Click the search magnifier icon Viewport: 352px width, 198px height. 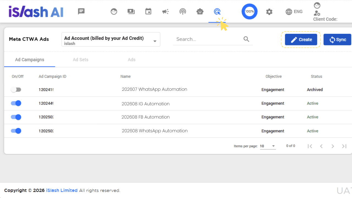(x=246, y=39)
